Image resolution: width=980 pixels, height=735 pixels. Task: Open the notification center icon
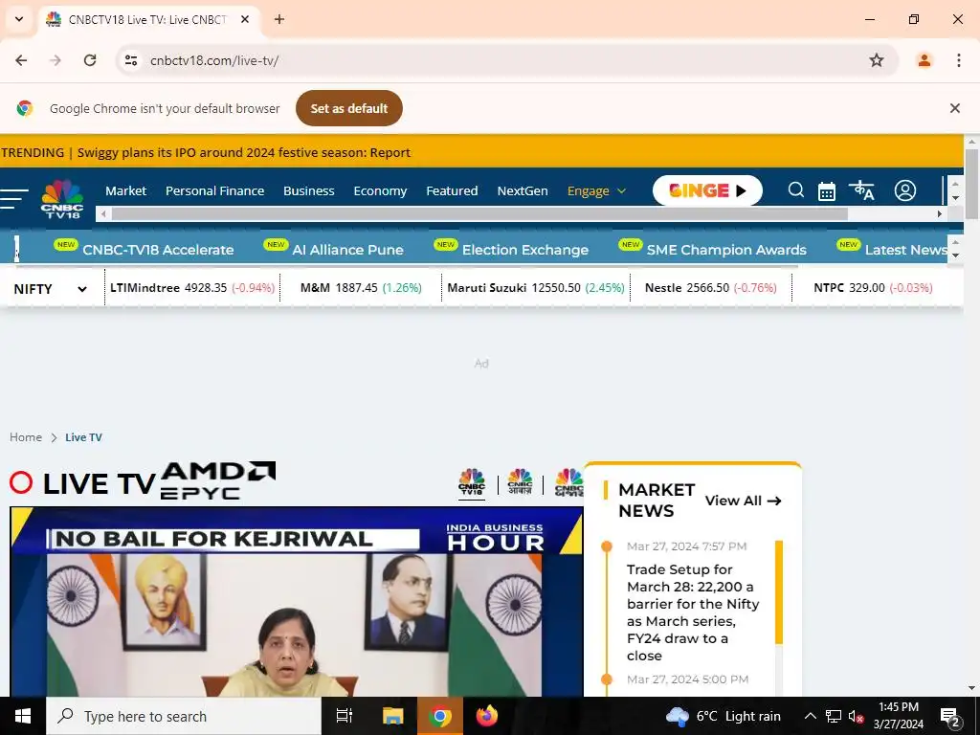pos(950,717)
